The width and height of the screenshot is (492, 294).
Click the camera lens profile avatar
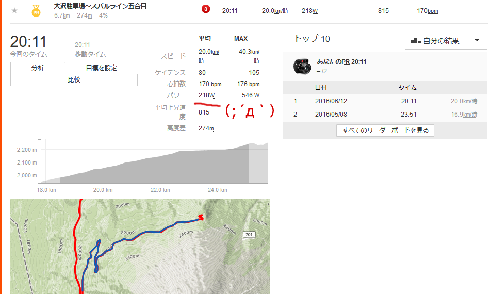(302, 66)
